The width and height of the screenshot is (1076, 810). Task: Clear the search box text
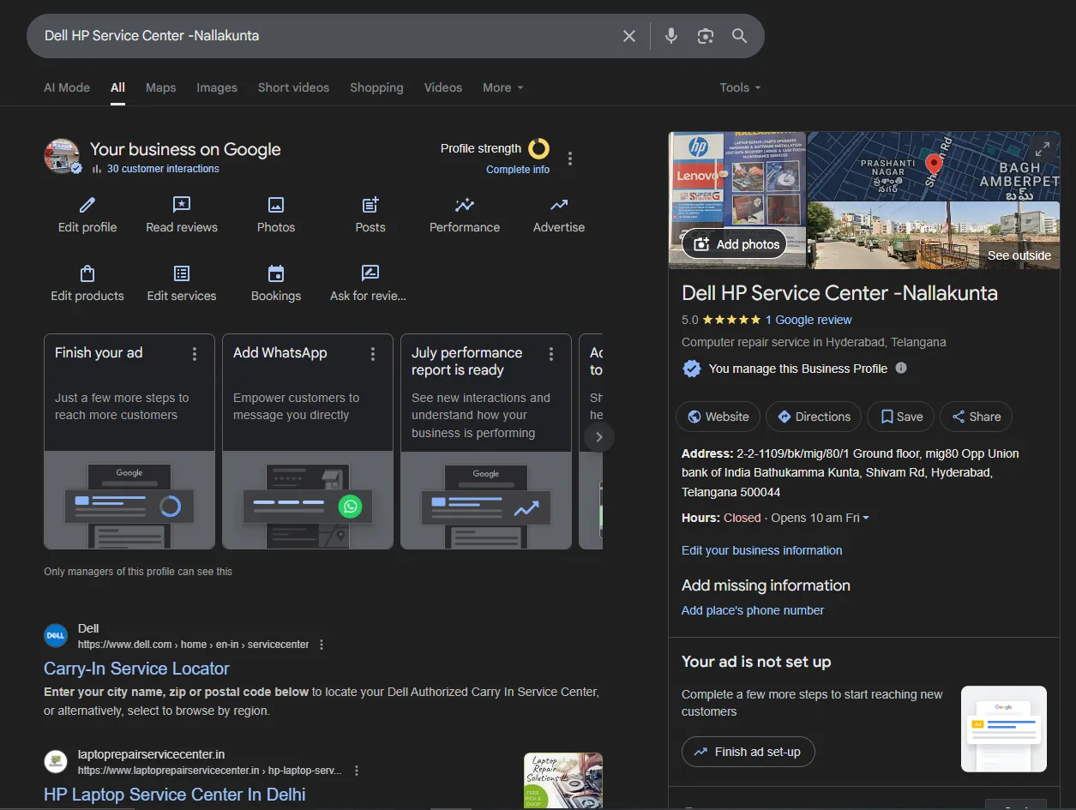click(629, 36)
